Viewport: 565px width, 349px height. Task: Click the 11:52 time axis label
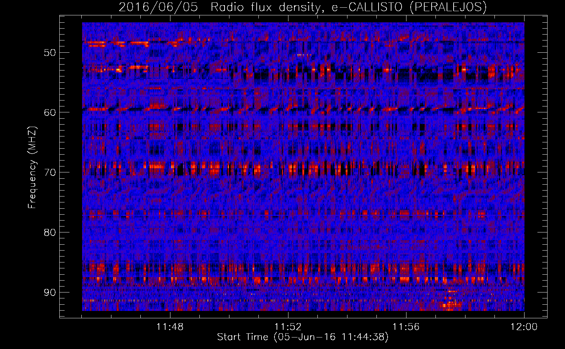288,327
